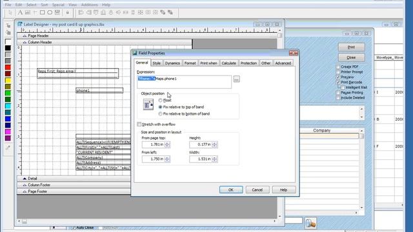The height and width of the screenshot is (232, 413).
Task: Pick the magenta color swatch
Action: click(x=8, y=131)
